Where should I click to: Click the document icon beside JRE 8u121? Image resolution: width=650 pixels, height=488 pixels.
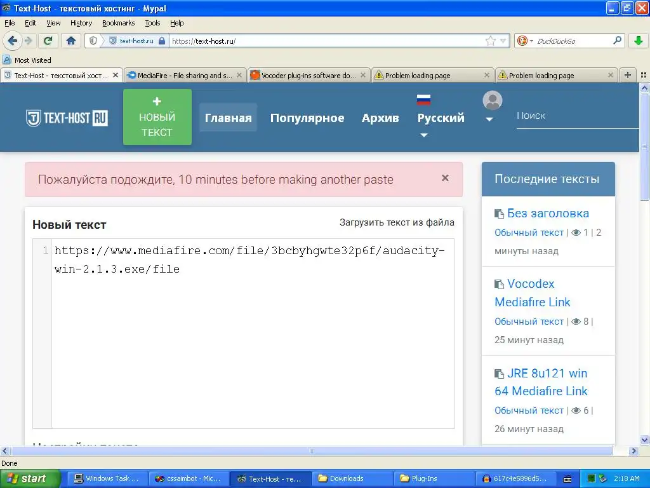pyautogui.click(x=499, y=374)
